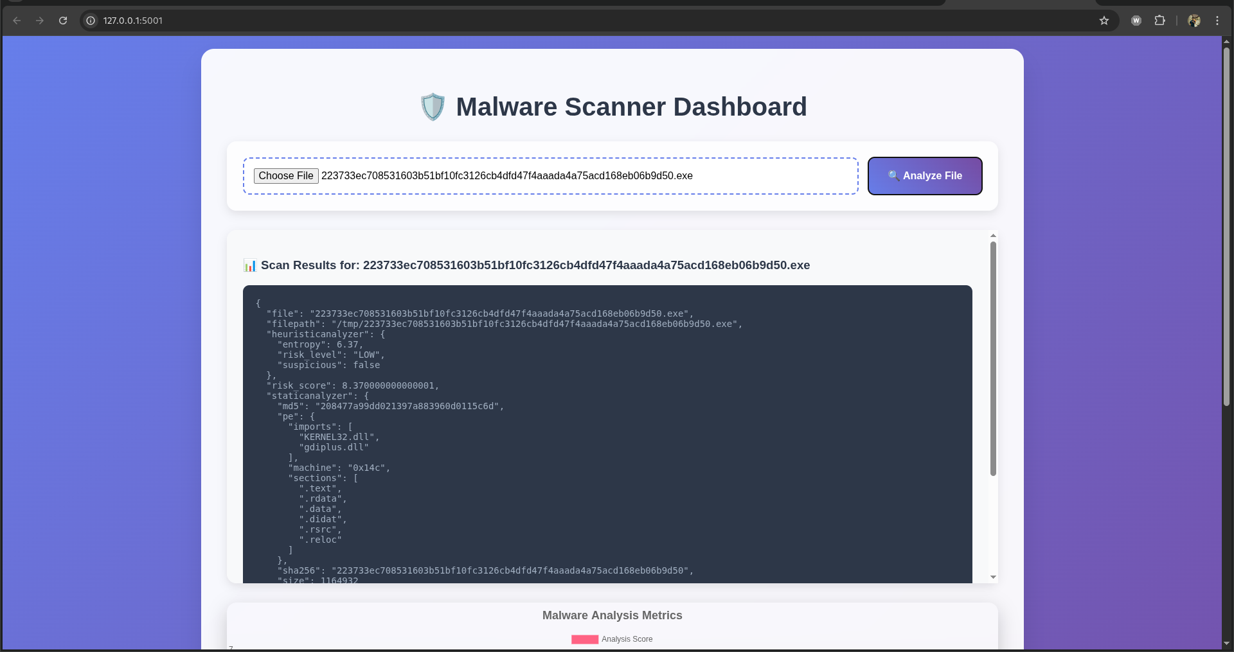Viewport: 1234px width, 652px height.
Task: Click the "gdiplus.dll" import entry
Action: click(334, 447)
